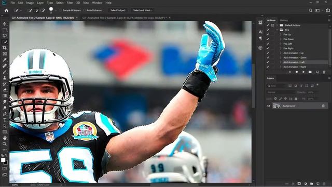The width and height of the screenshot is (332, 187).
Task: Open the Window menu
Action: pyautogui.click(x=97, y=3)
